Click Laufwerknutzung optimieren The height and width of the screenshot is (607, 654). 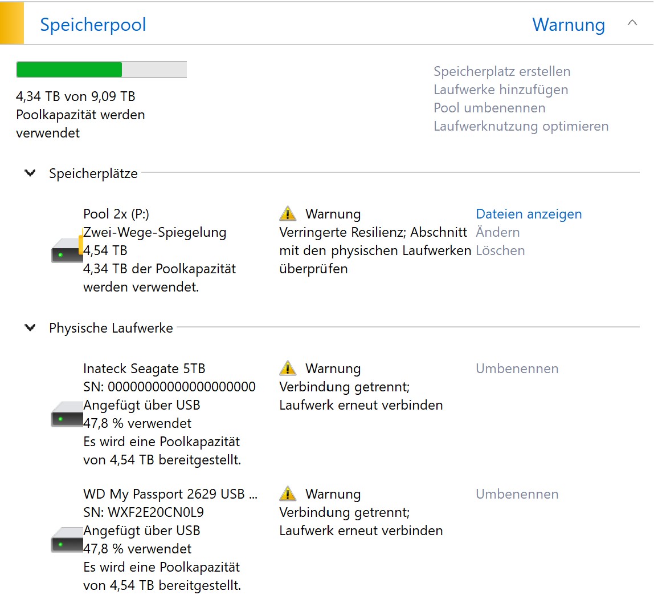point(521,126)
